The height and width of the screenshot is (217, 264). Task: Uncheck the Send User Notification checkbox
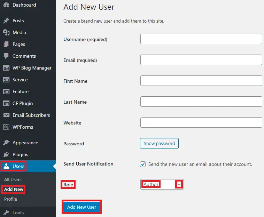coord(143,164)
